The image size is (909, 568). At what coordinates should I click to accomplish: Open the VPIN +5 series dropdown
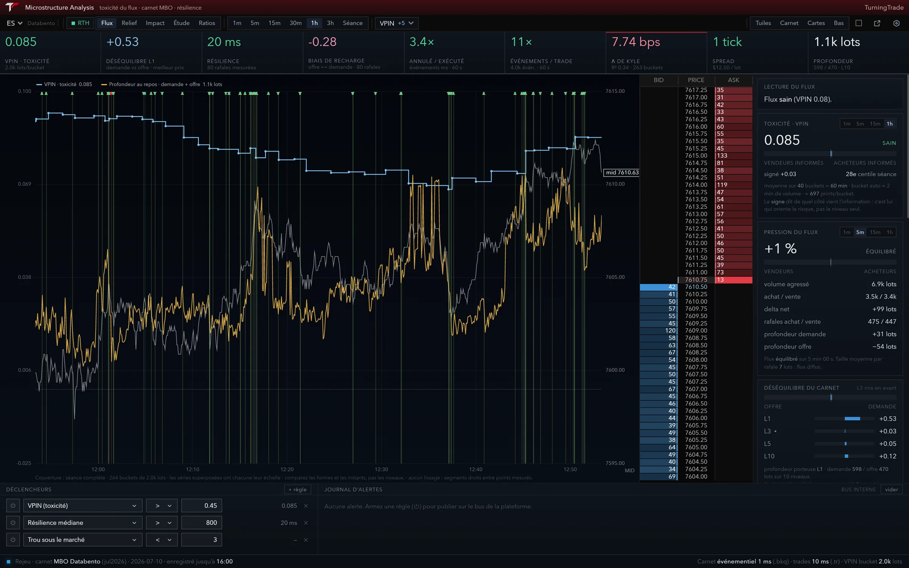(x=397, y=23)
